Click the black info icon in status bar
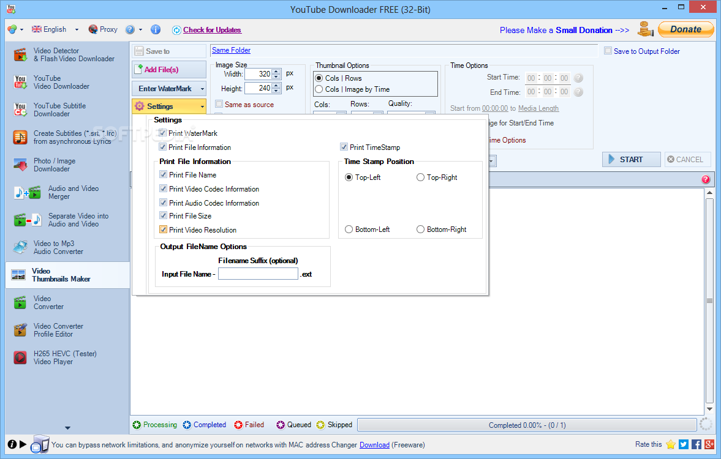721x459 pixels. (12, 444)
